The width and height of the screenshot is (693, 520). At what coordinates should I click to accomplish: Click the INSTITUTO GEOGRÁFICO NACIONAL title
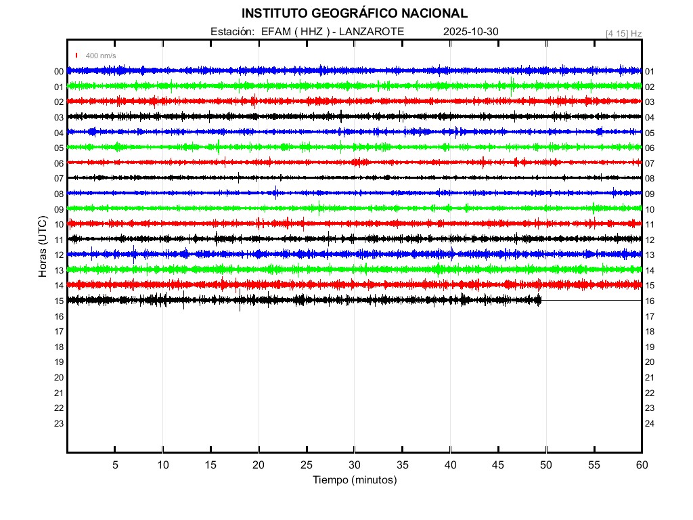click(354, 14)
